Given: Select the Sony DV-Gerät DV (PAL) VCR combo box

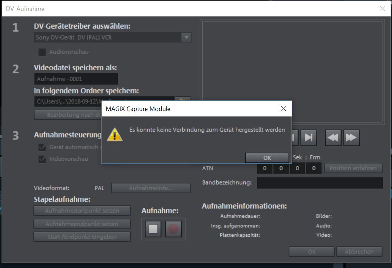Looking at the screenshot, I should 113,38.
